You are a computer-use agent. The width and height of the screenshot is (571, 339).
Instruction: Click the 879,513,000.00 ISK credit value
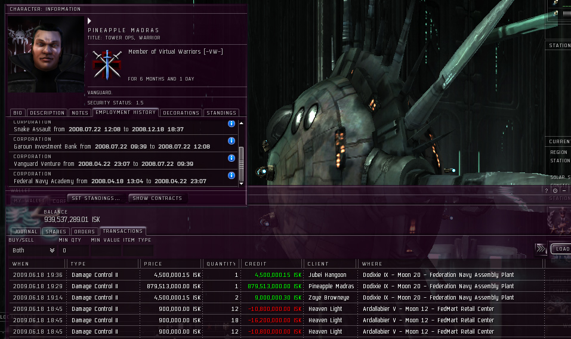274,286
